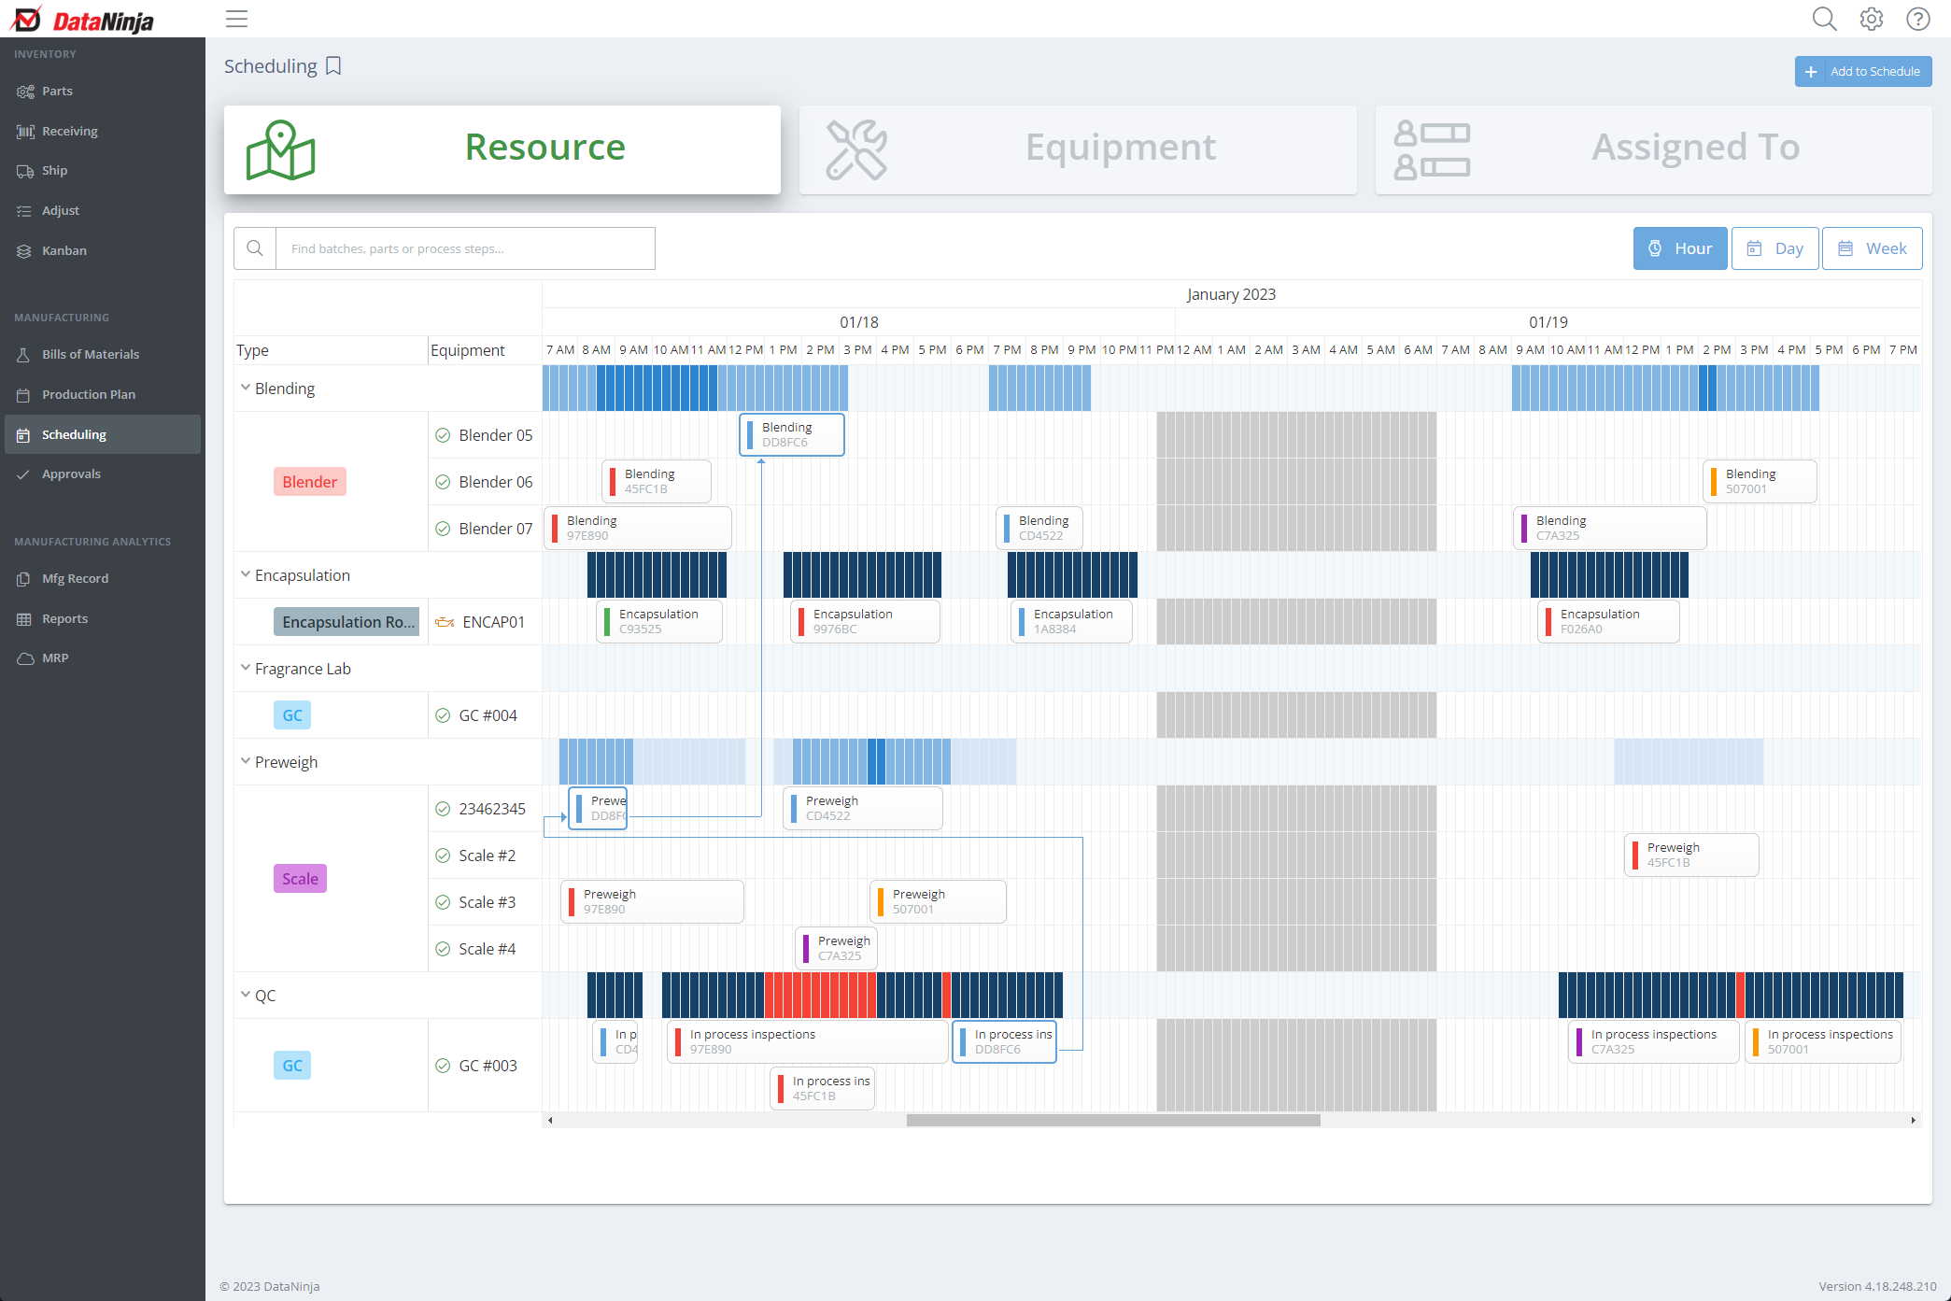Click the help question mark icon
This screenshot has width=1951, height=1301.
pos(1917,19)
